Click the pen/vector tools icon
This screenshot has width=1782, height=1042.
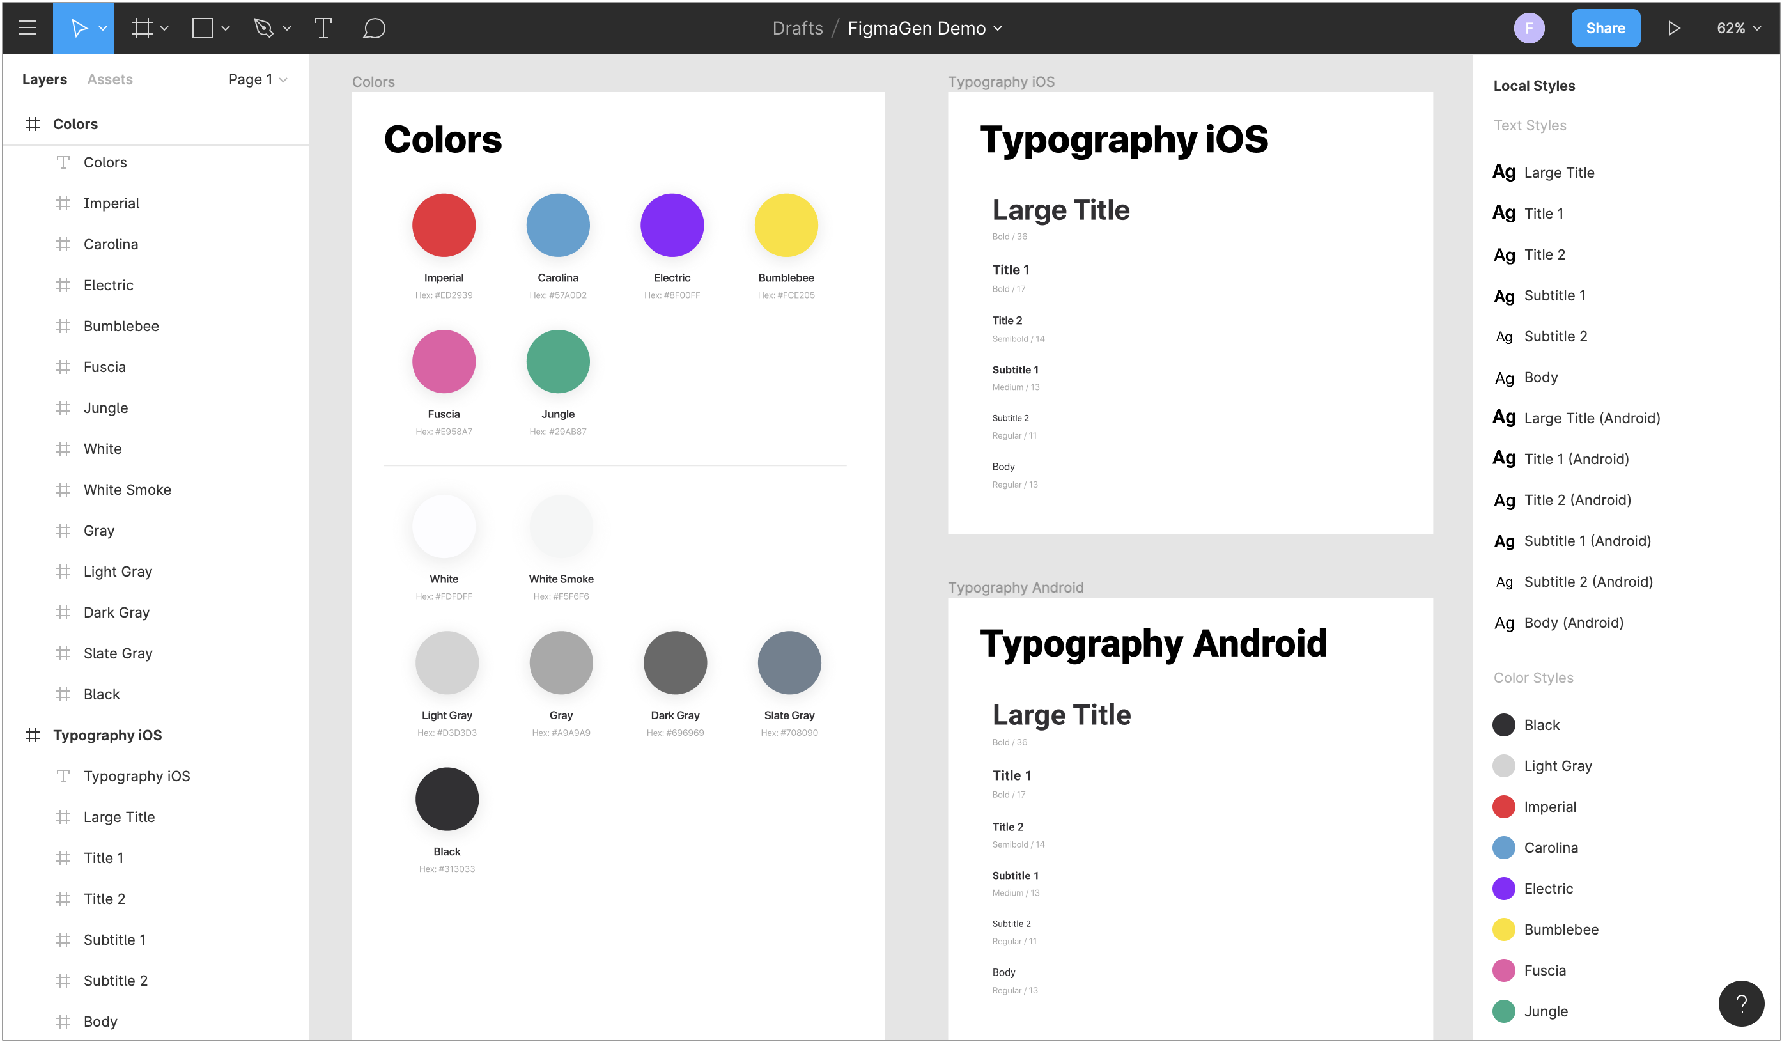(264, 27)
